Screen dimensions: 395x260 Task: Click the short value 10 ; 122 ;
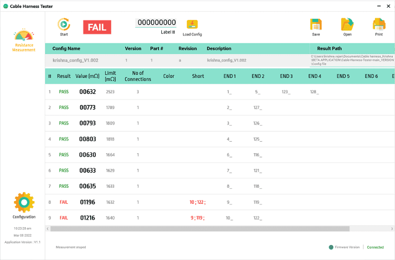pos(197,202)
